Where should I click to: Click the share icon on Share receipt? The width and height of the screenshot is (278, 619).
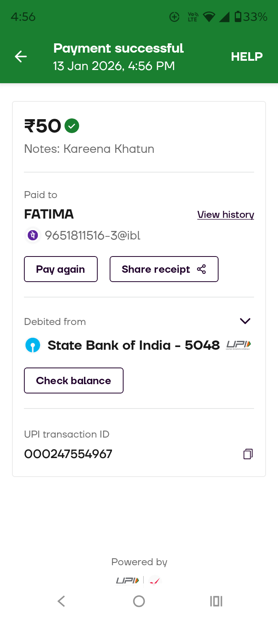[x=202, y=269]
